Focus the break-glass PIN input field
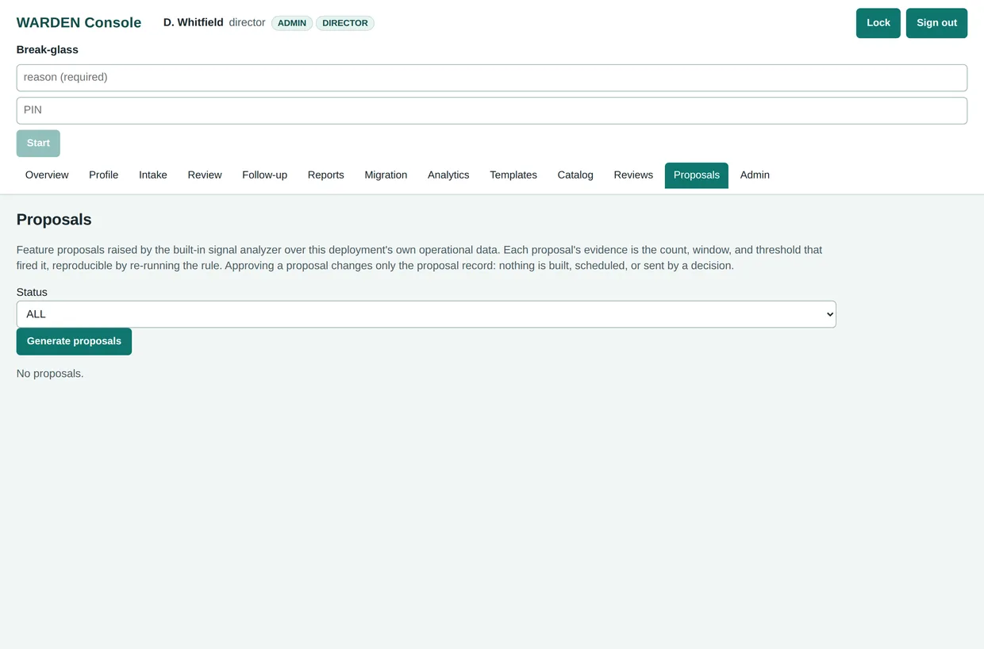This screenshot has width=984, height=649. pos(492,110)
